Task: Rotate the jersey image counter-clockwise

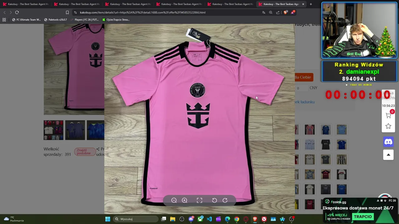Action: (x=214, y=200)
